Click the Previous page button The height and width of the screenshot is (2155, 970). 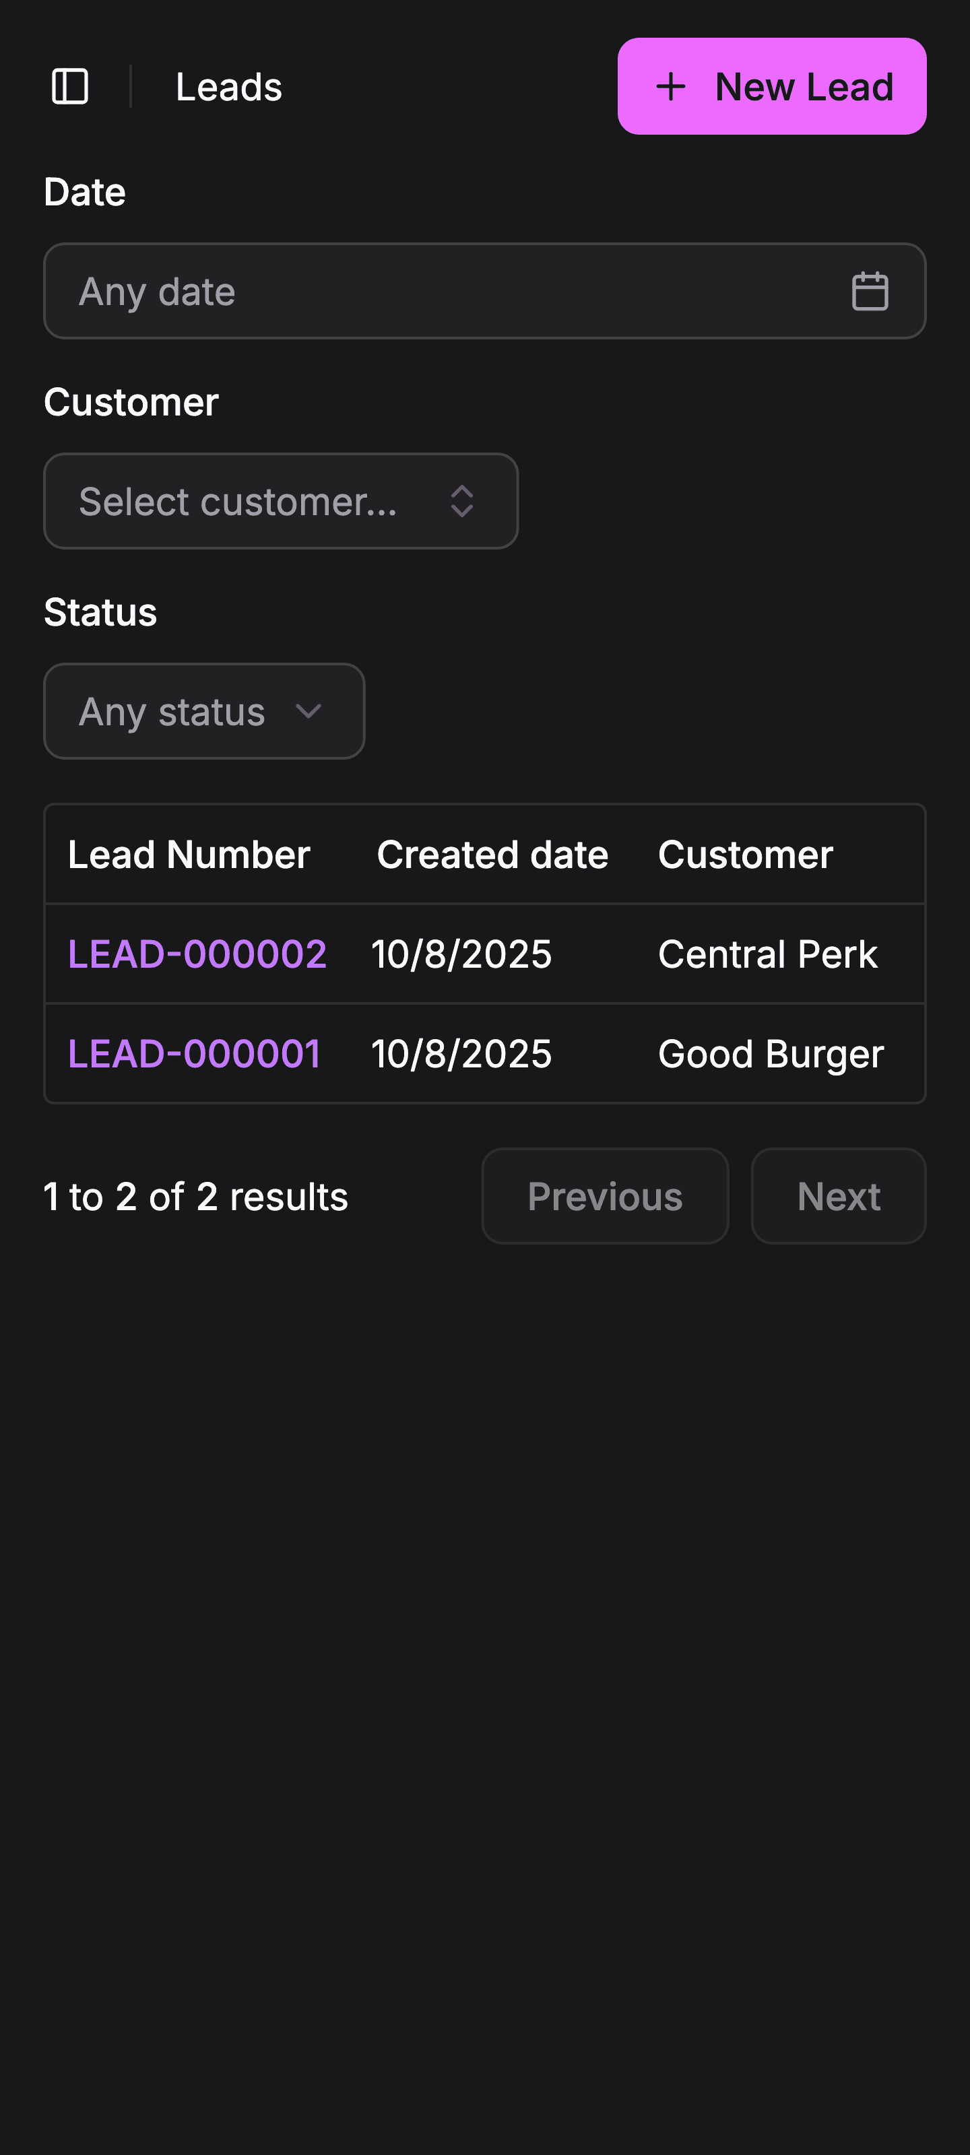pos(604,1196)
